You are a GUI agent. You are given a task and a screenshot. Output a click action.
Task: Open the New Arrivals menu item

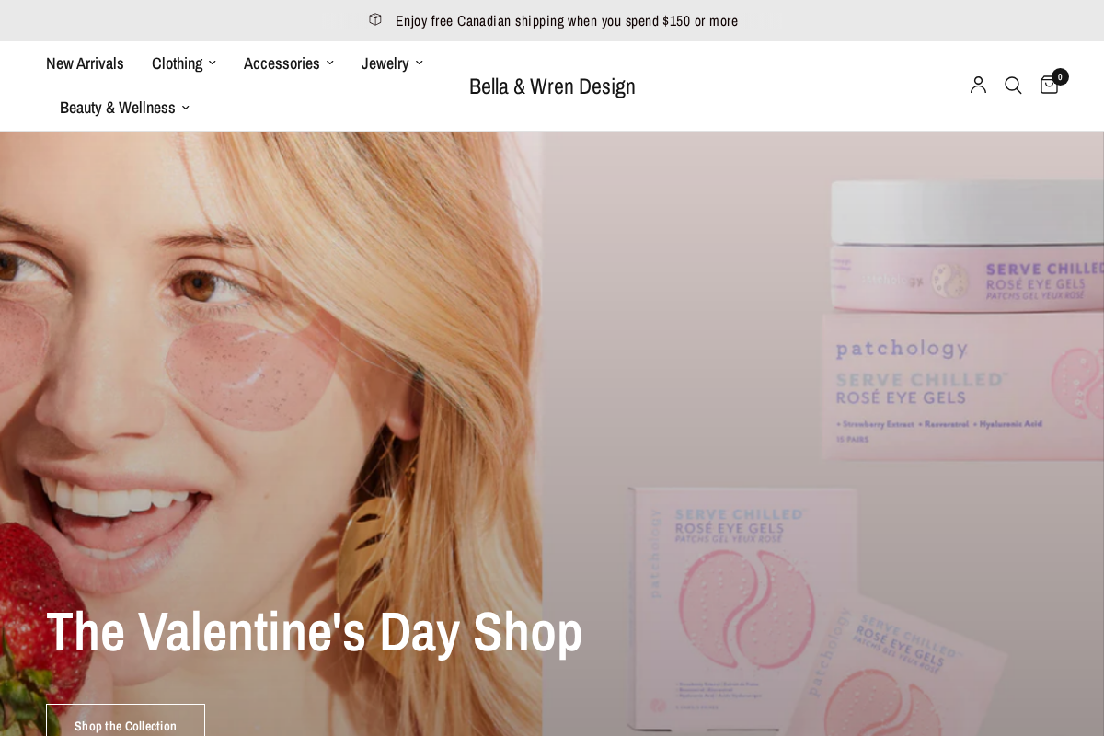[85, 63]
